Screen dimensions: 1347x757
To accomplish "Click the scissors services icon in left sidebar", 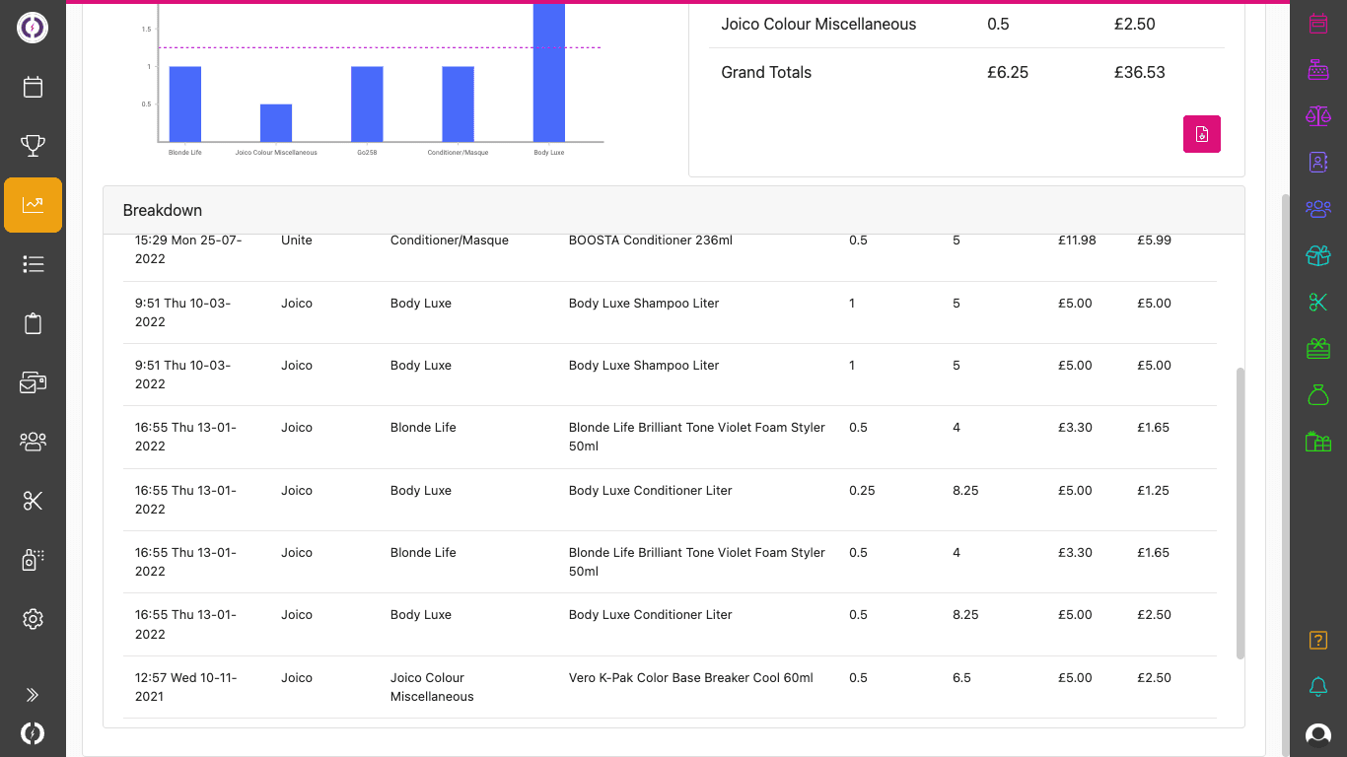I will point(33,501).
